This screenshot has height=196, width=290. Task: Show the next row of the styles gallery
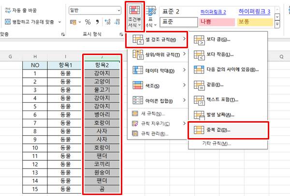click(277, 17)
